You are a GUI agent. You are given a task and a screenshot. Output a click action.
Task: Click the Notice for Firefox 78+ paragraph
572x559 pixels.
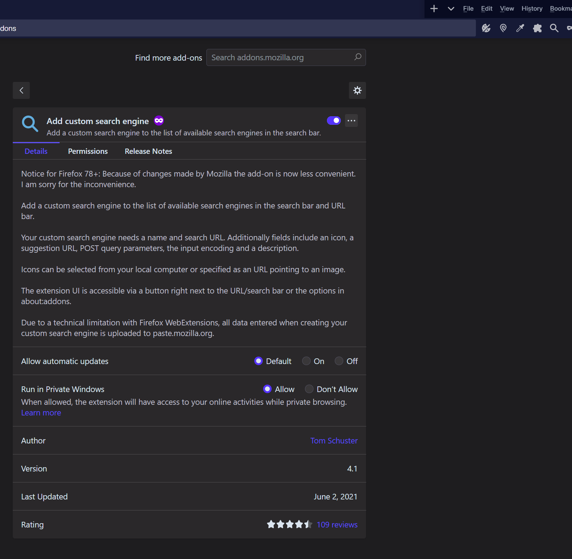pos(188,179)
